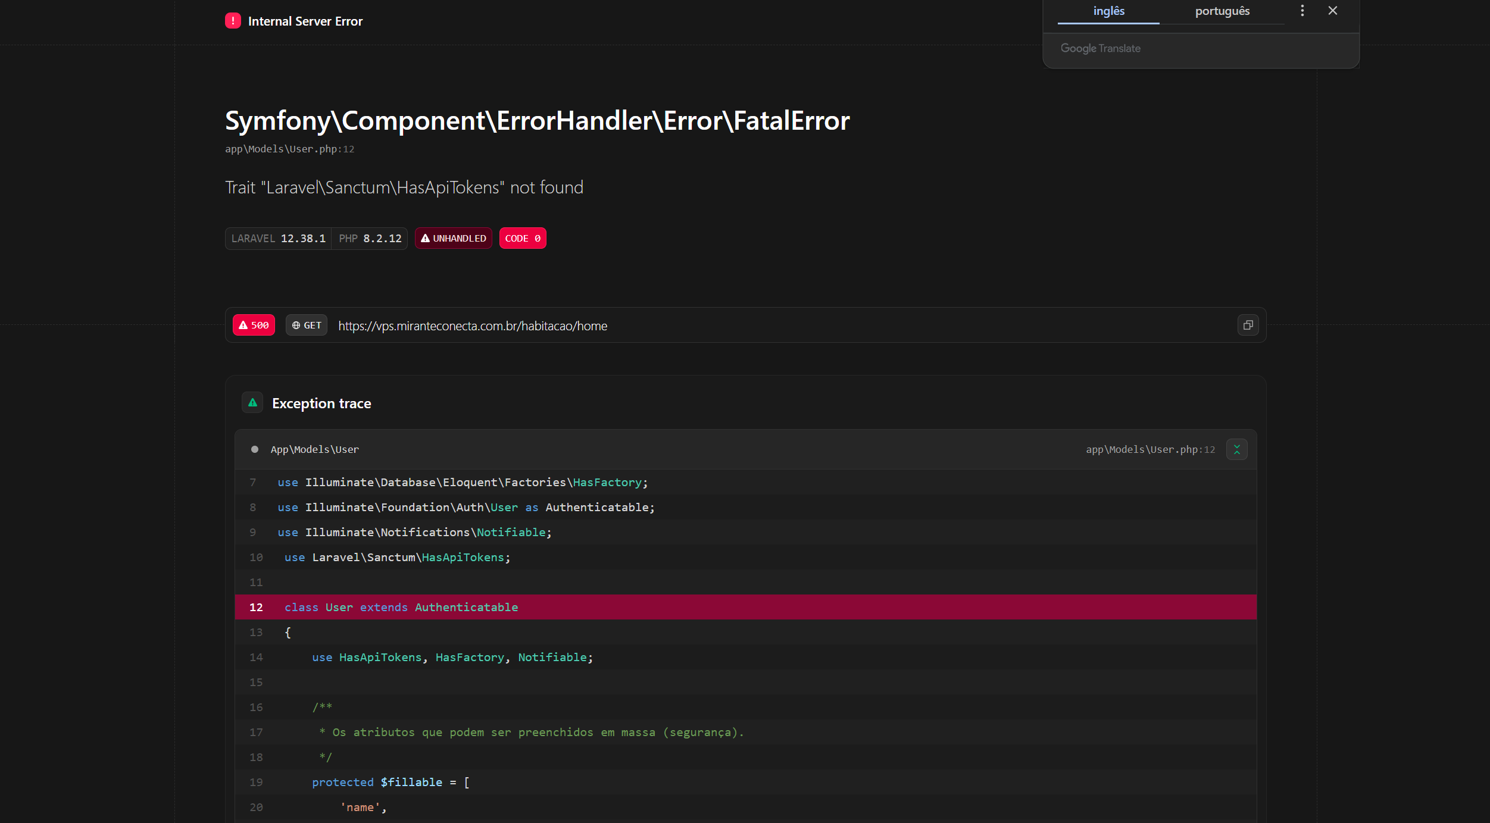Click the PHP 8.2.12 version badge
The image size is (1490, 823).
point(370,238)
